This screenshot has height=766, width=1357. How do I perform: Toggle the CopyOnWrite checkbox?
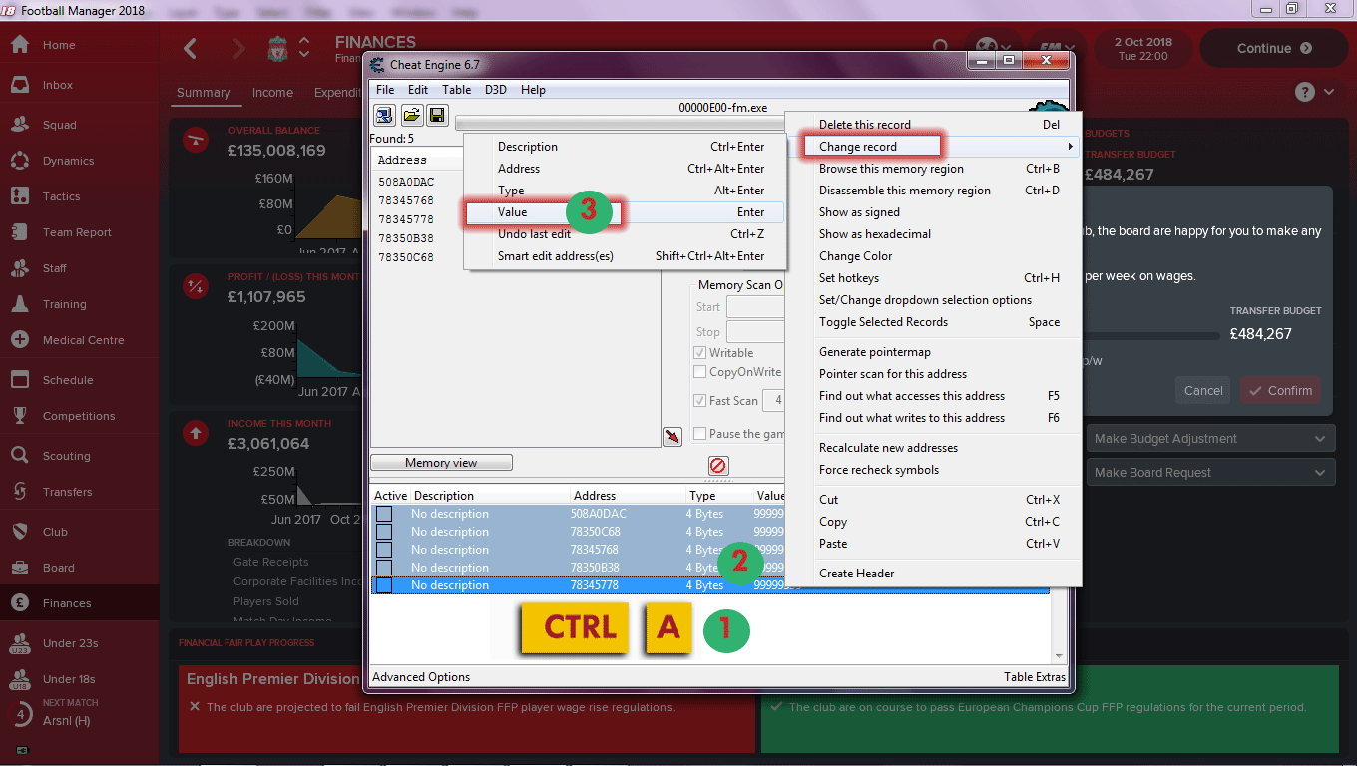coord(700,372)
